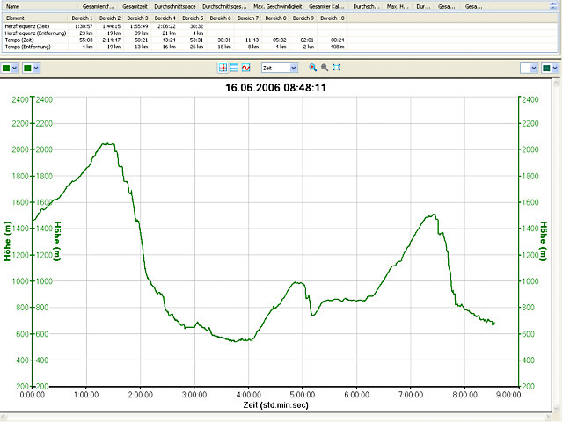
Task: Click the zoom in magnifier icon
Action: pos(312,68)
